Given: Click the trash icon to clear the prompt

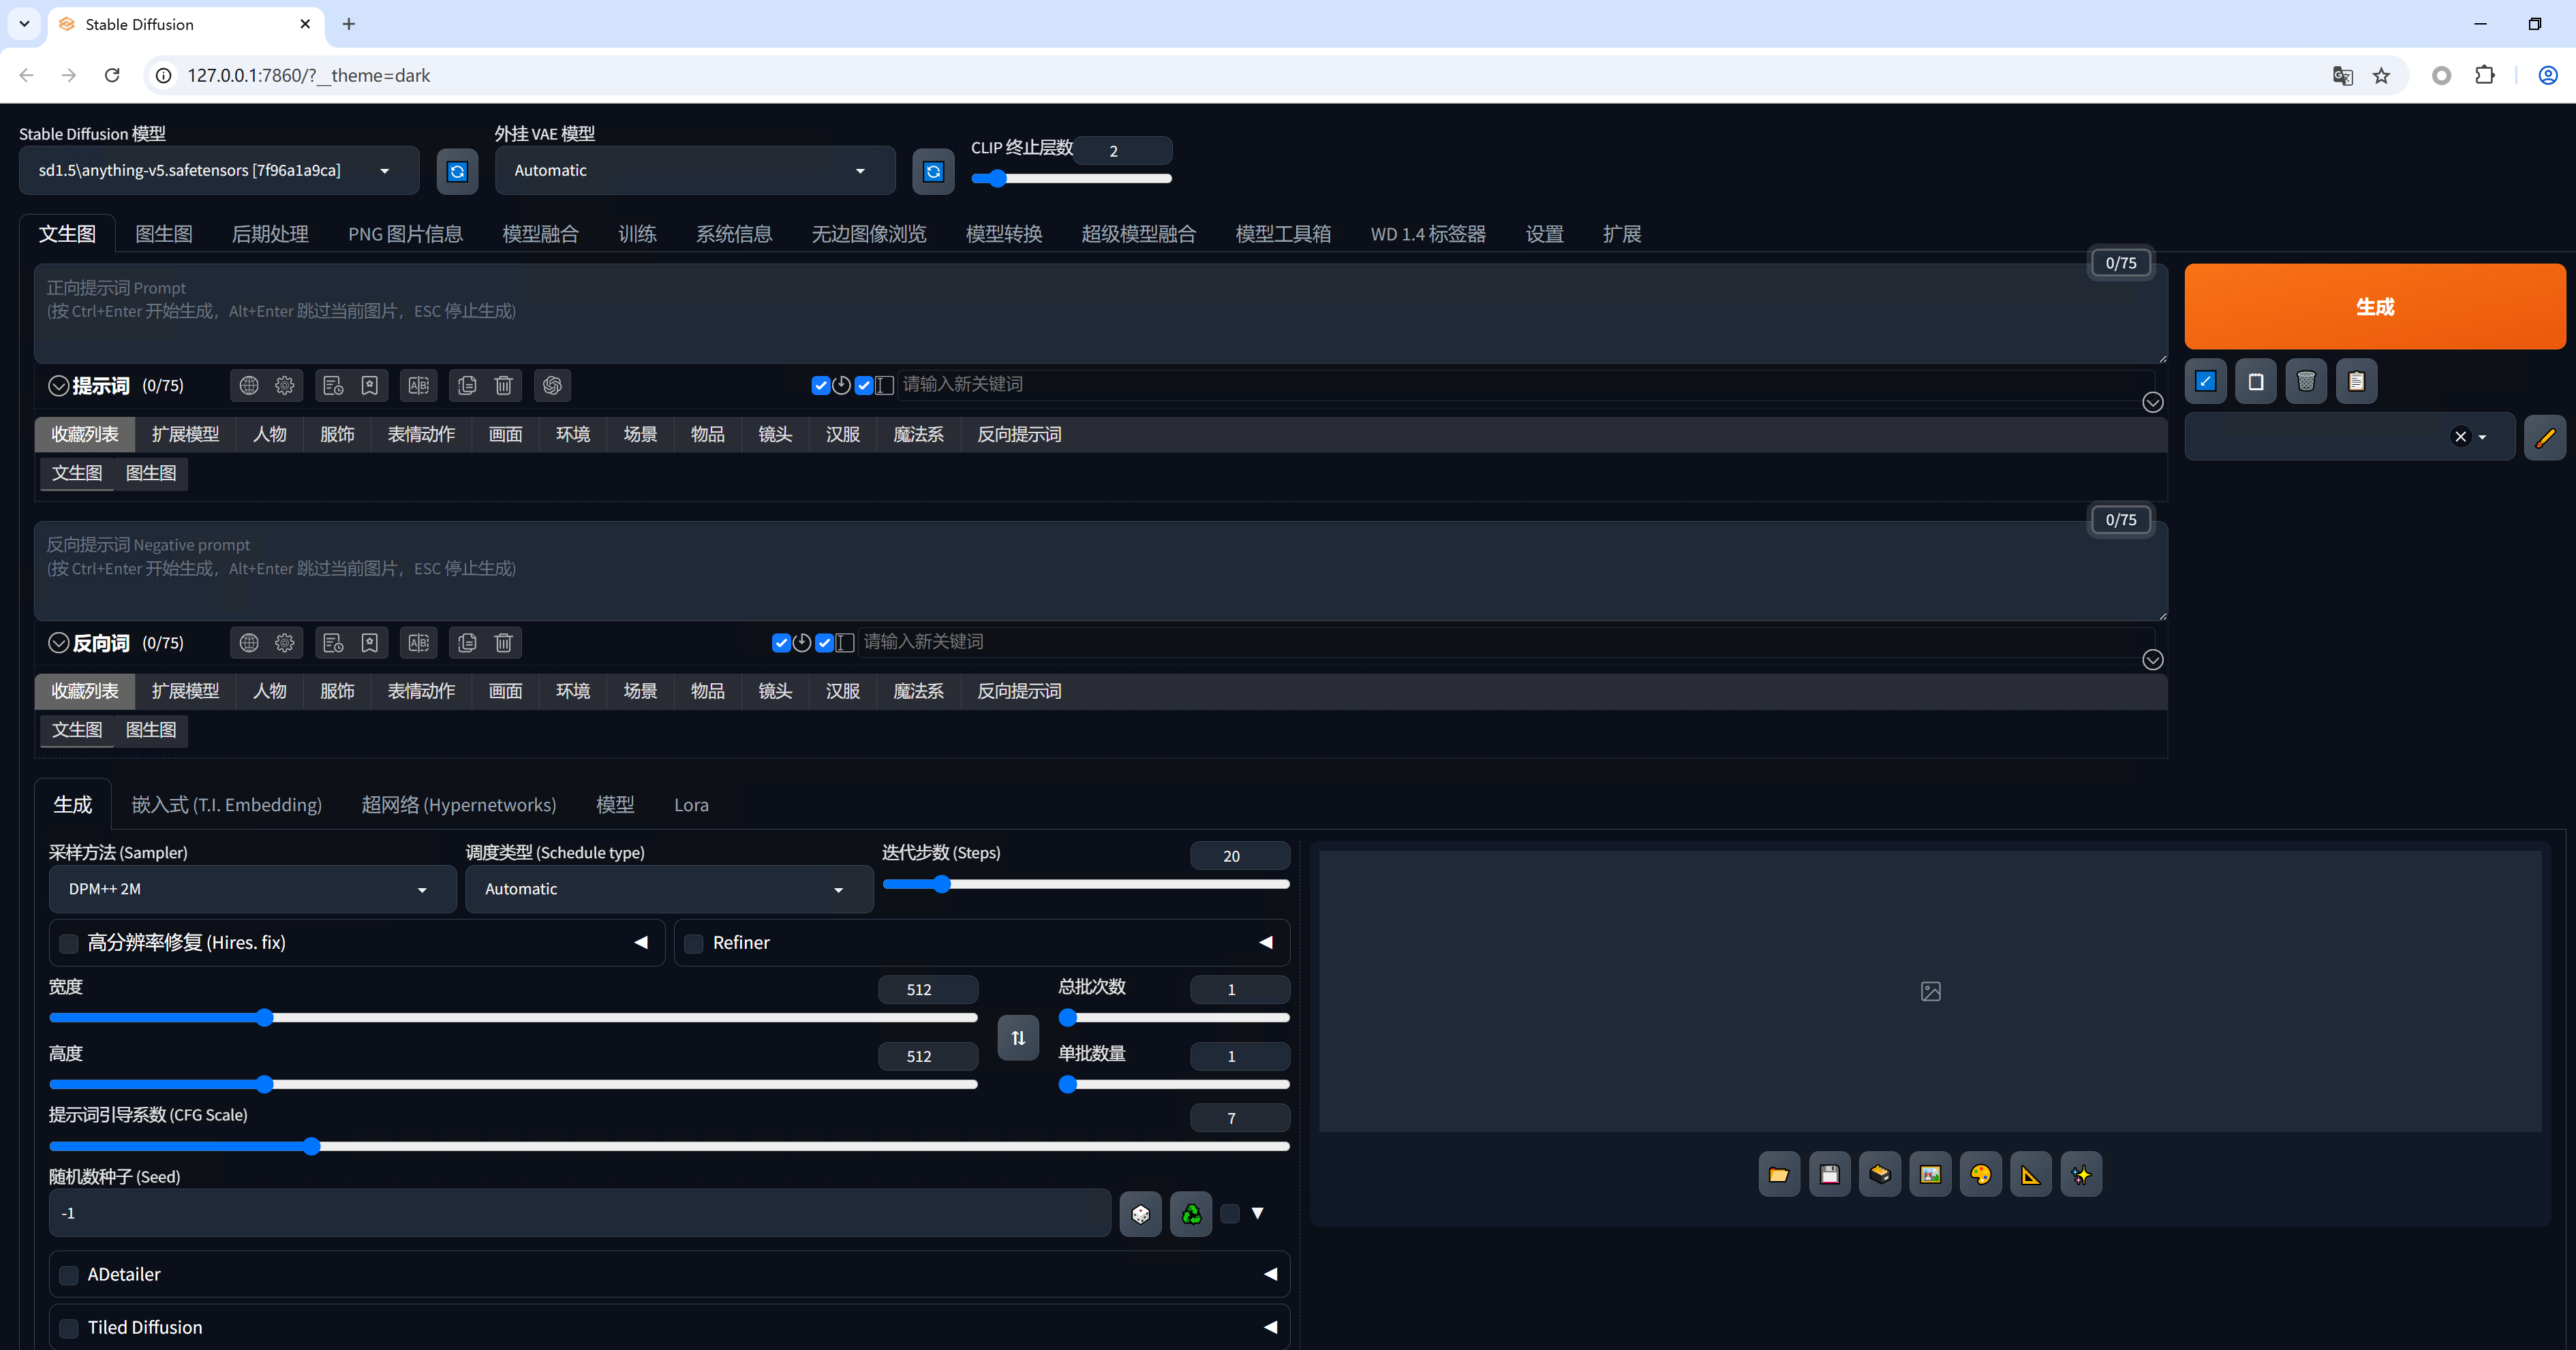Looking at the screenshot, I should 503,385.
